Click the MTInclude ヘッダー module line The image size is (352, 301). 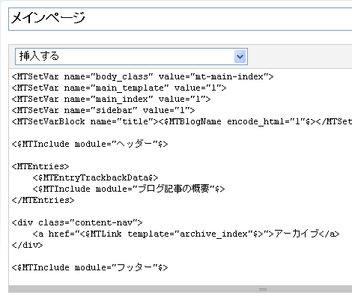tap(90, 144)
